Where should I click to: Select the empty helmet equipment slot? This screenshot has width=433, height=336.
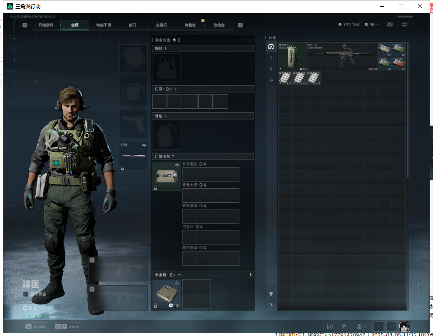point(133,59)
